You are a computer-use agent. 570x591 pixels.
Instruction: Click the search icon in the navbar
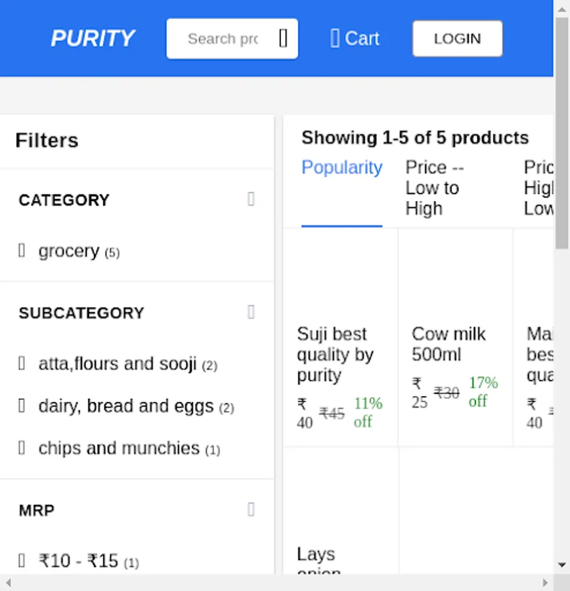[282, 38]
